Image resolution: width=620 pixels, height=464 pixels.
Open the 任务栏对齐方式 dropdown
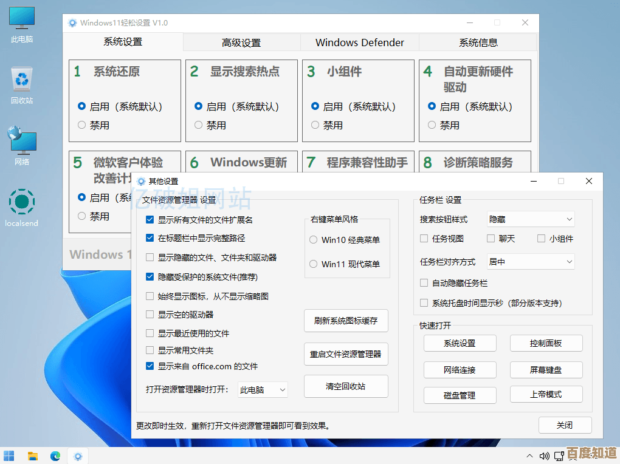(x=529, y=261)
